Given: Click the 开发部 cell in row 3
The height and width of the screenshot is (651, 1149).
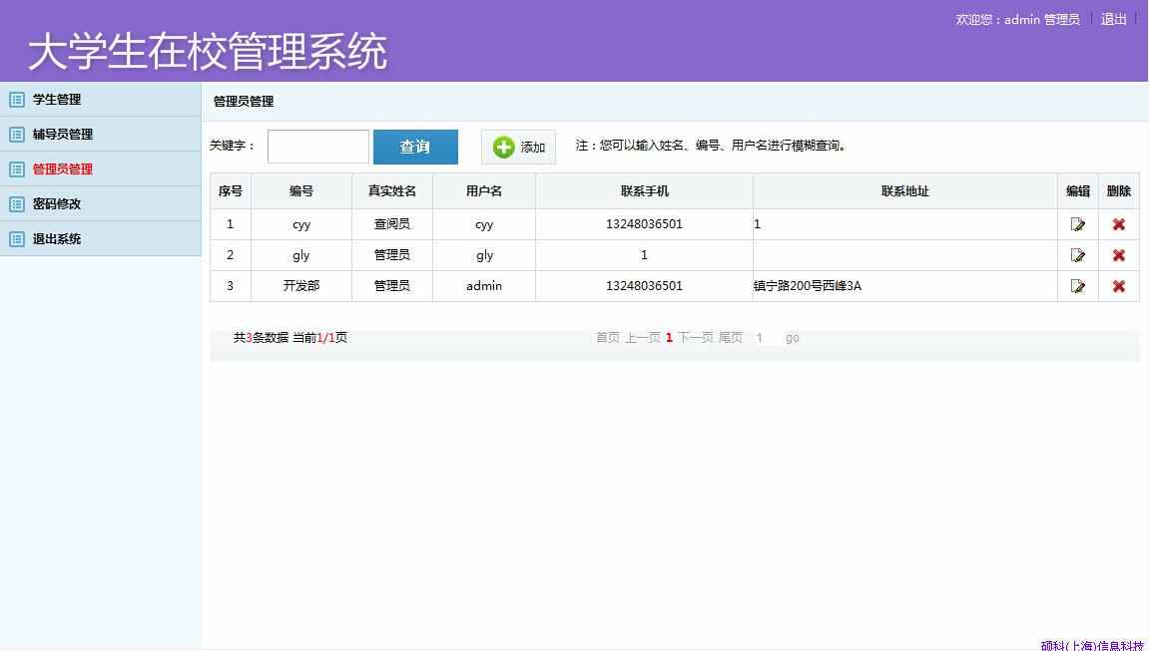Looking at the screenshot, I should [x=301, y=286].
